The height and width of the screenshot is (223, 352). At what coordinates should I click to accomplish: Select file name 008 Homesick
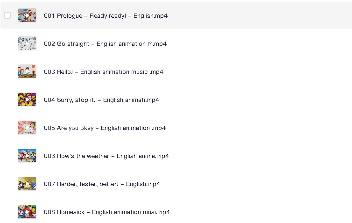coord(107,212)
